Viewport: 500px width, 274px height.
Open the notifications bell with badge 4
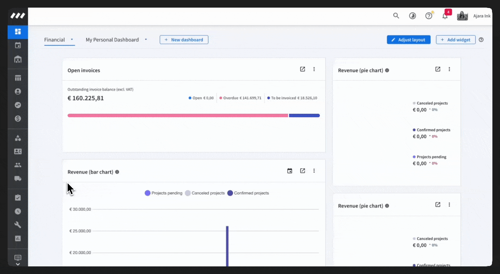click(x=445, y=16)
